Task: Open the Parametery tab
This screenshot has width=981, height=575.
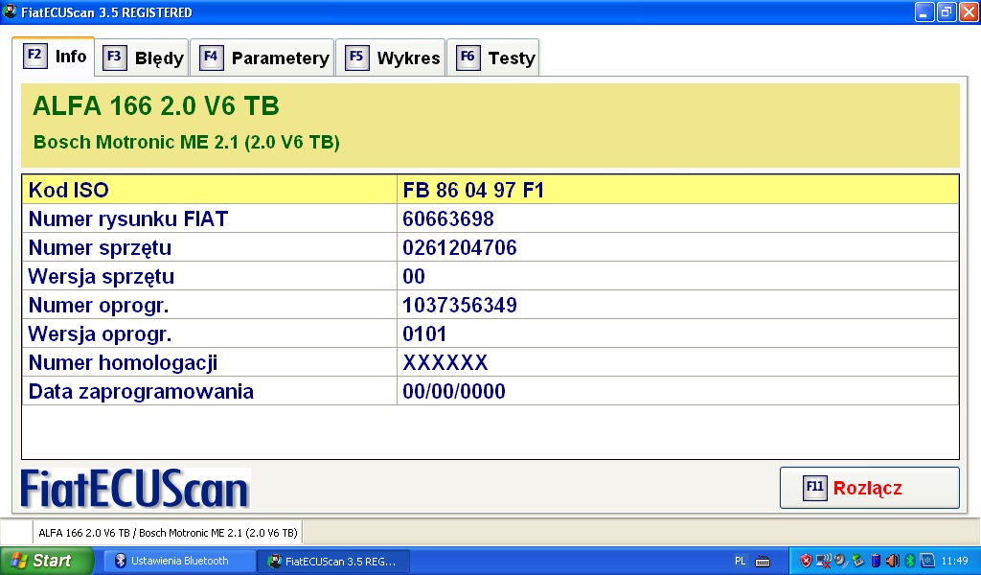Action: [x=262, y=58]
